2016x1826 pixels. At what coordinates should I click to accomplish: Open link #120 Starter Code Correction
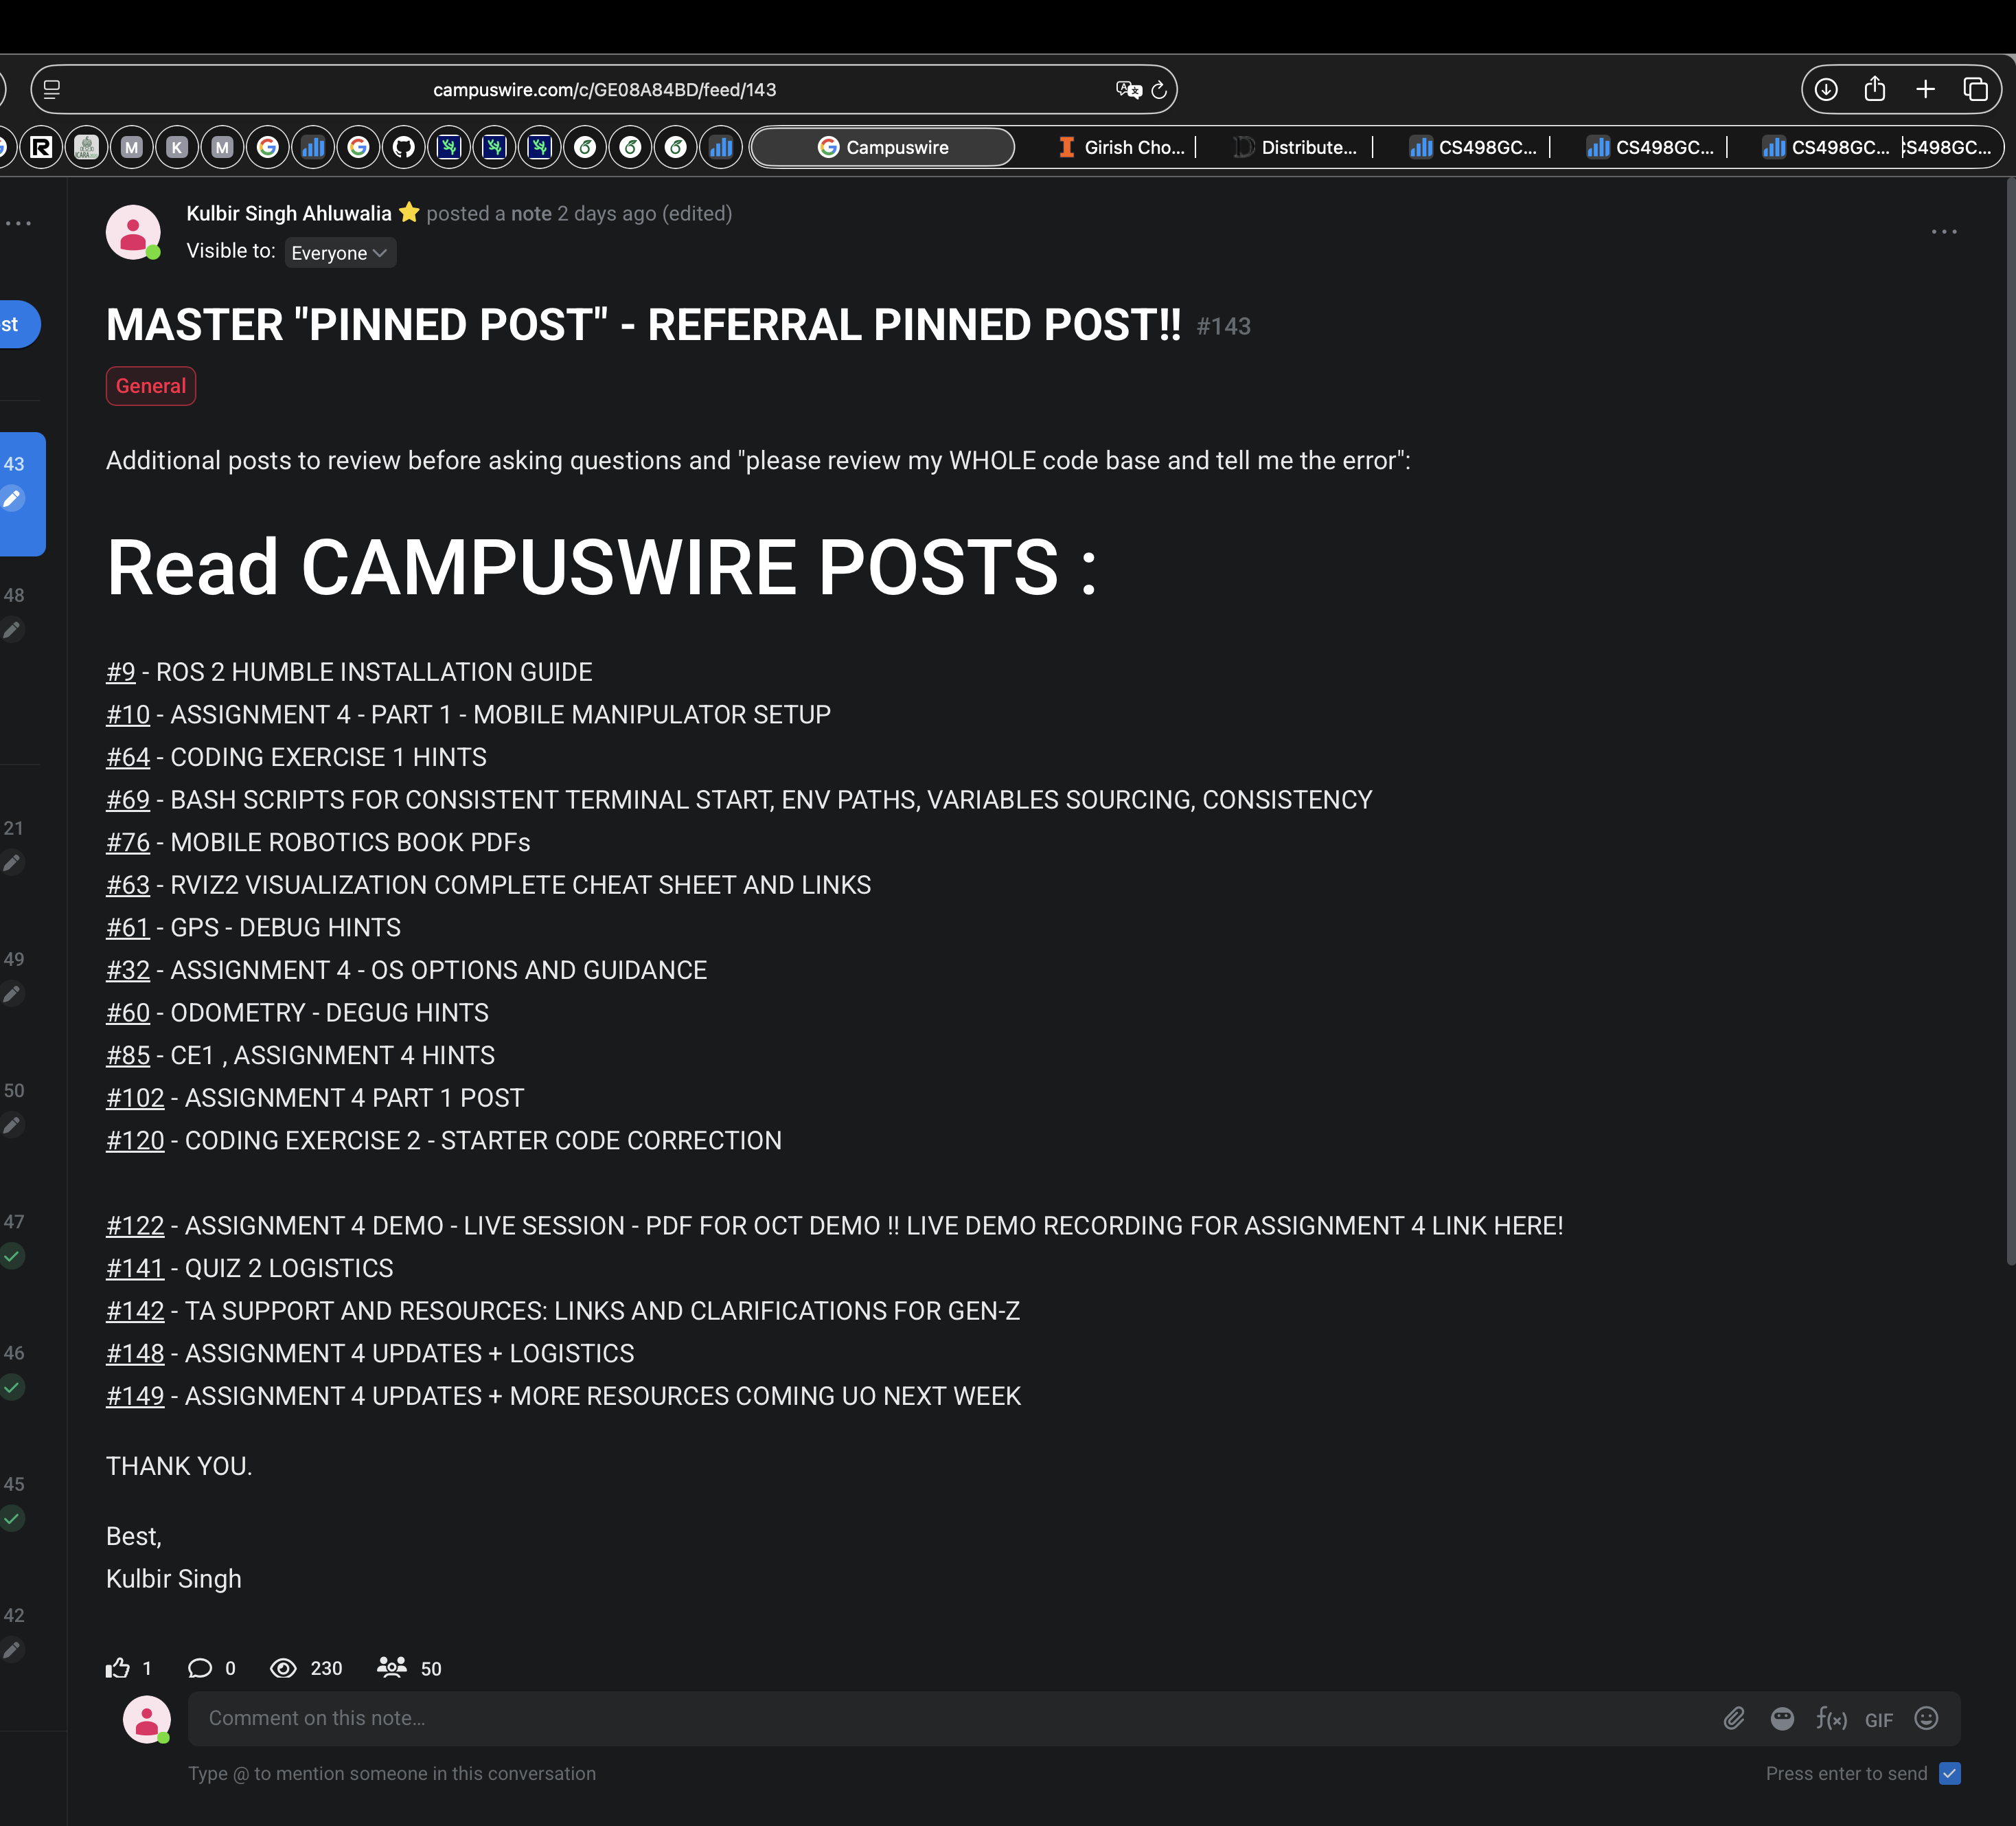(135, 1140)
